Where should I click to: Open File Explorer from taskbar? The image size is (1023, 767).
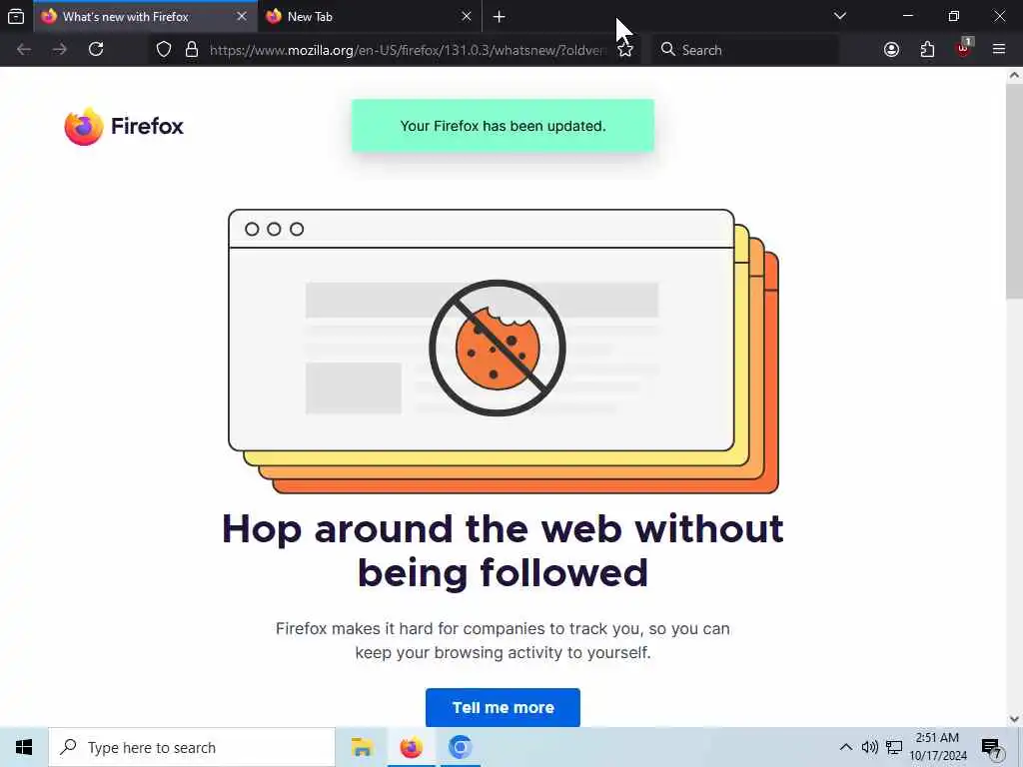(362, 747)
